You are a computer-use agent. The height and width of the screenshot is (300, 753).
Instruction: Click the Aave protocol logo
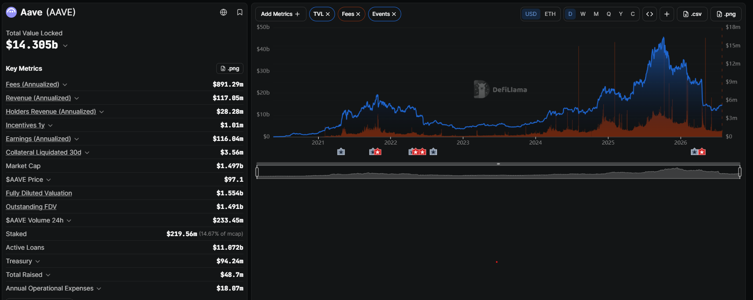(11, 12)
